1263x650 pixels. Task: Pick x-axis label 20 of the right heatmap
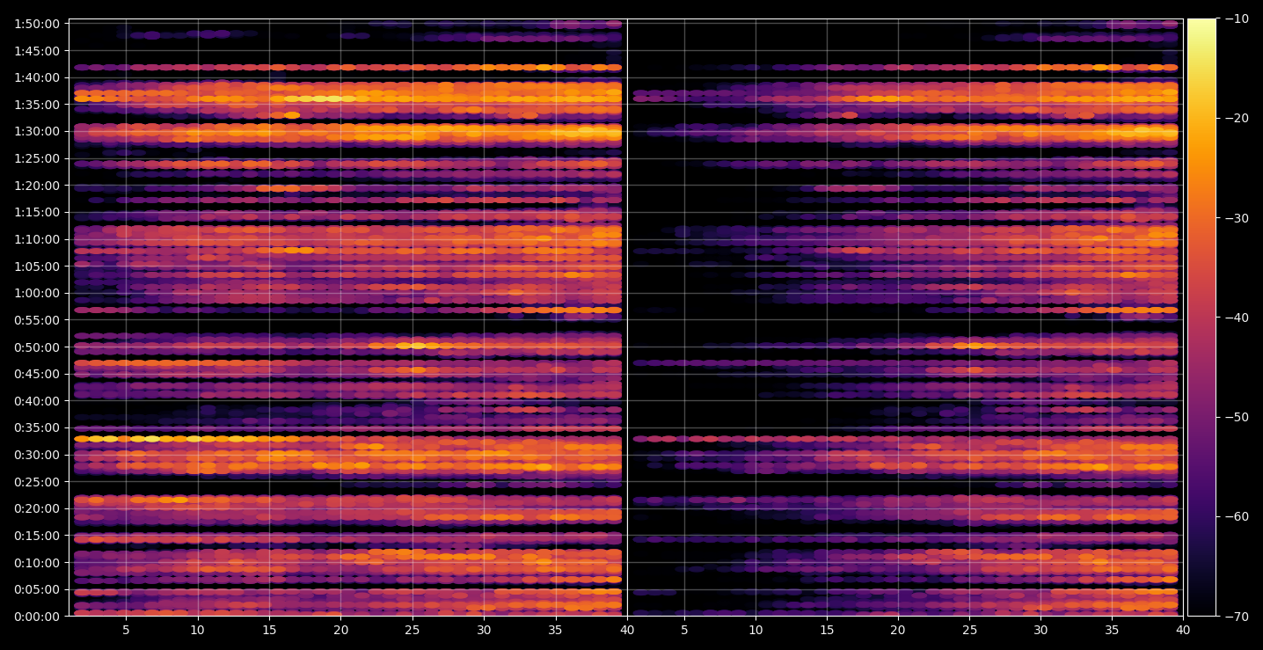pos(898,631)
